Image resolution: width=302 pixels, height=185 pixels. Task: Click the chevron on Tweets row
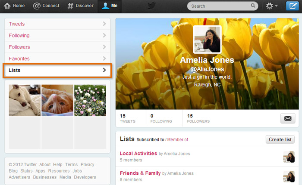[104, 24]
